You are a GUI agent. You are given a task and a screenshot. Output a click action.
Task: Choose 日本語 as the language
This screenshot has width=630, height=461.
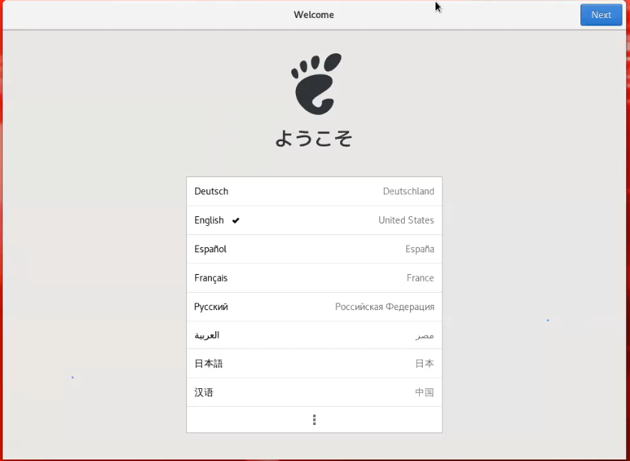pyautogui.click(x=314, y=363)
